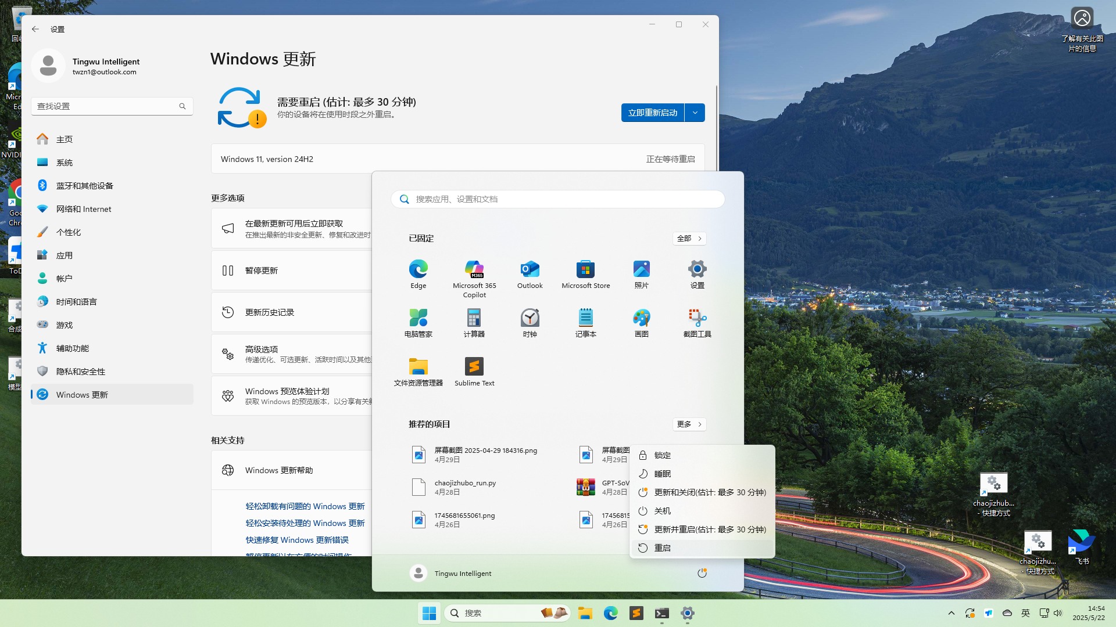The height and width of the screenshot is (627, 1116).
Task: Open Windows Terminal from the taskbar
Action: point(661,613)
